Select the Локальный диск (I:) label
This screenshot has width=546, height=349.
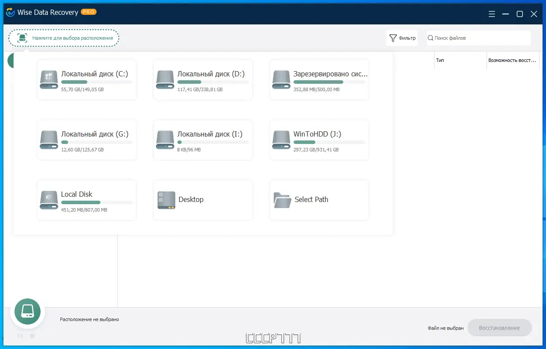coord(210,134)
